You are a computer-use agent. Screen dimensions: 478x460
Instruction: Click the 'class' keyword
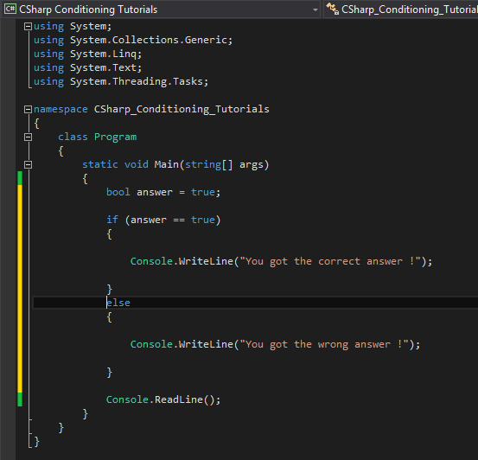pyautogui.click(x=73, y=137)
